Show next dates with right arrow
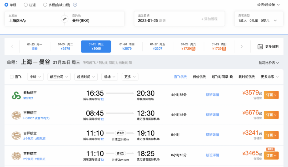Image resolution: width=288 pixels, height=167 pixels. [242, 47]
